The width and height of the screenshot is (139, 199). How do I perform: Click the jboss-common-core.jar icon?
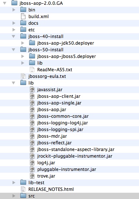tap(32, 116)
